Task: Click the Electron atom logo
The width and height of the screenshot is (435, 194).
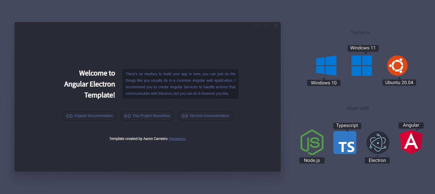Action: coord(378,143)
